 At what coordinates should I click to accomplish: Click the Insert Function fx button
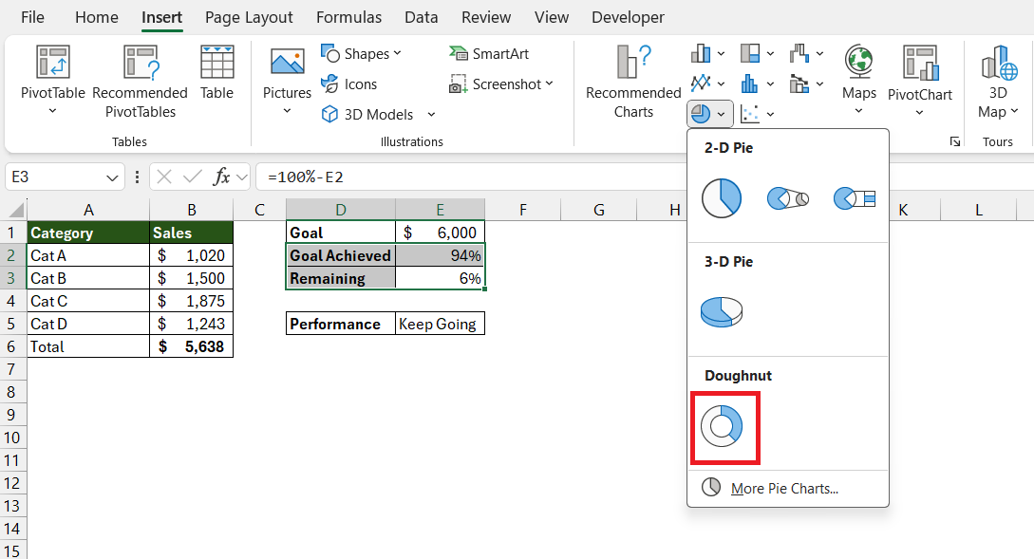point(221,177)
